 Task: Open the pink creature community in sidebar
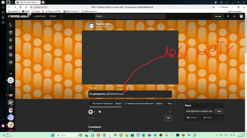coord(10,117)
